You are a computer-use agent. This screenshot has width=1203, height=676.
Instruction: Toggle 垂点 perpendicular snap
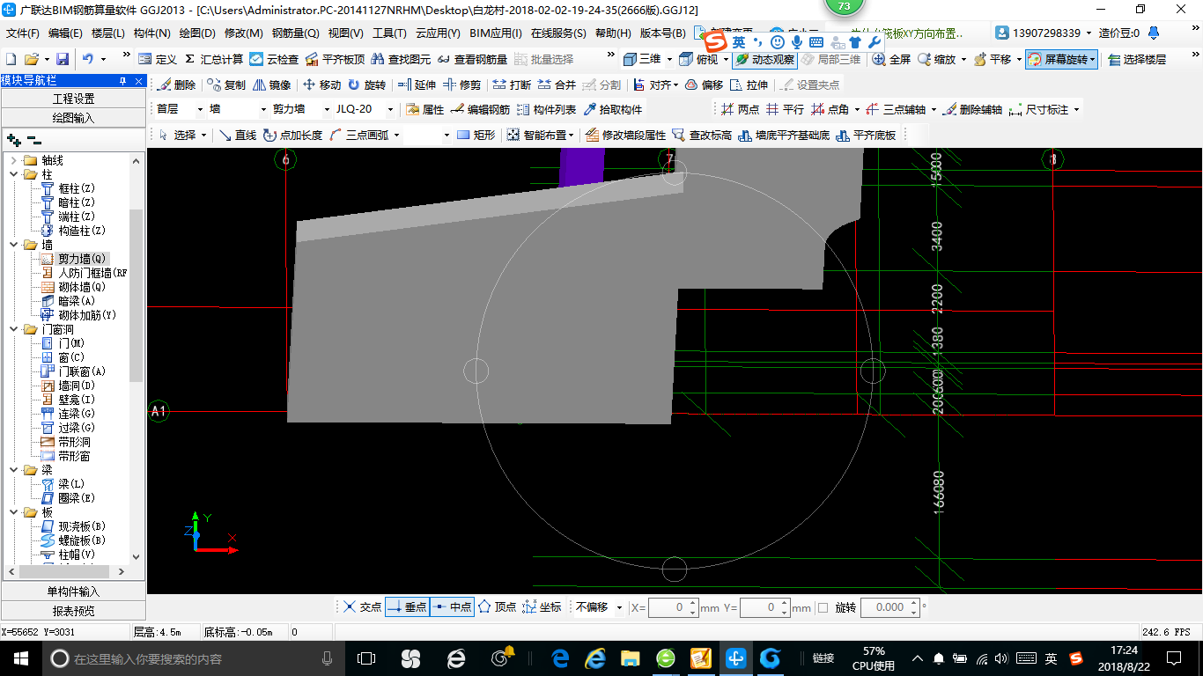(x=407, y=607)
